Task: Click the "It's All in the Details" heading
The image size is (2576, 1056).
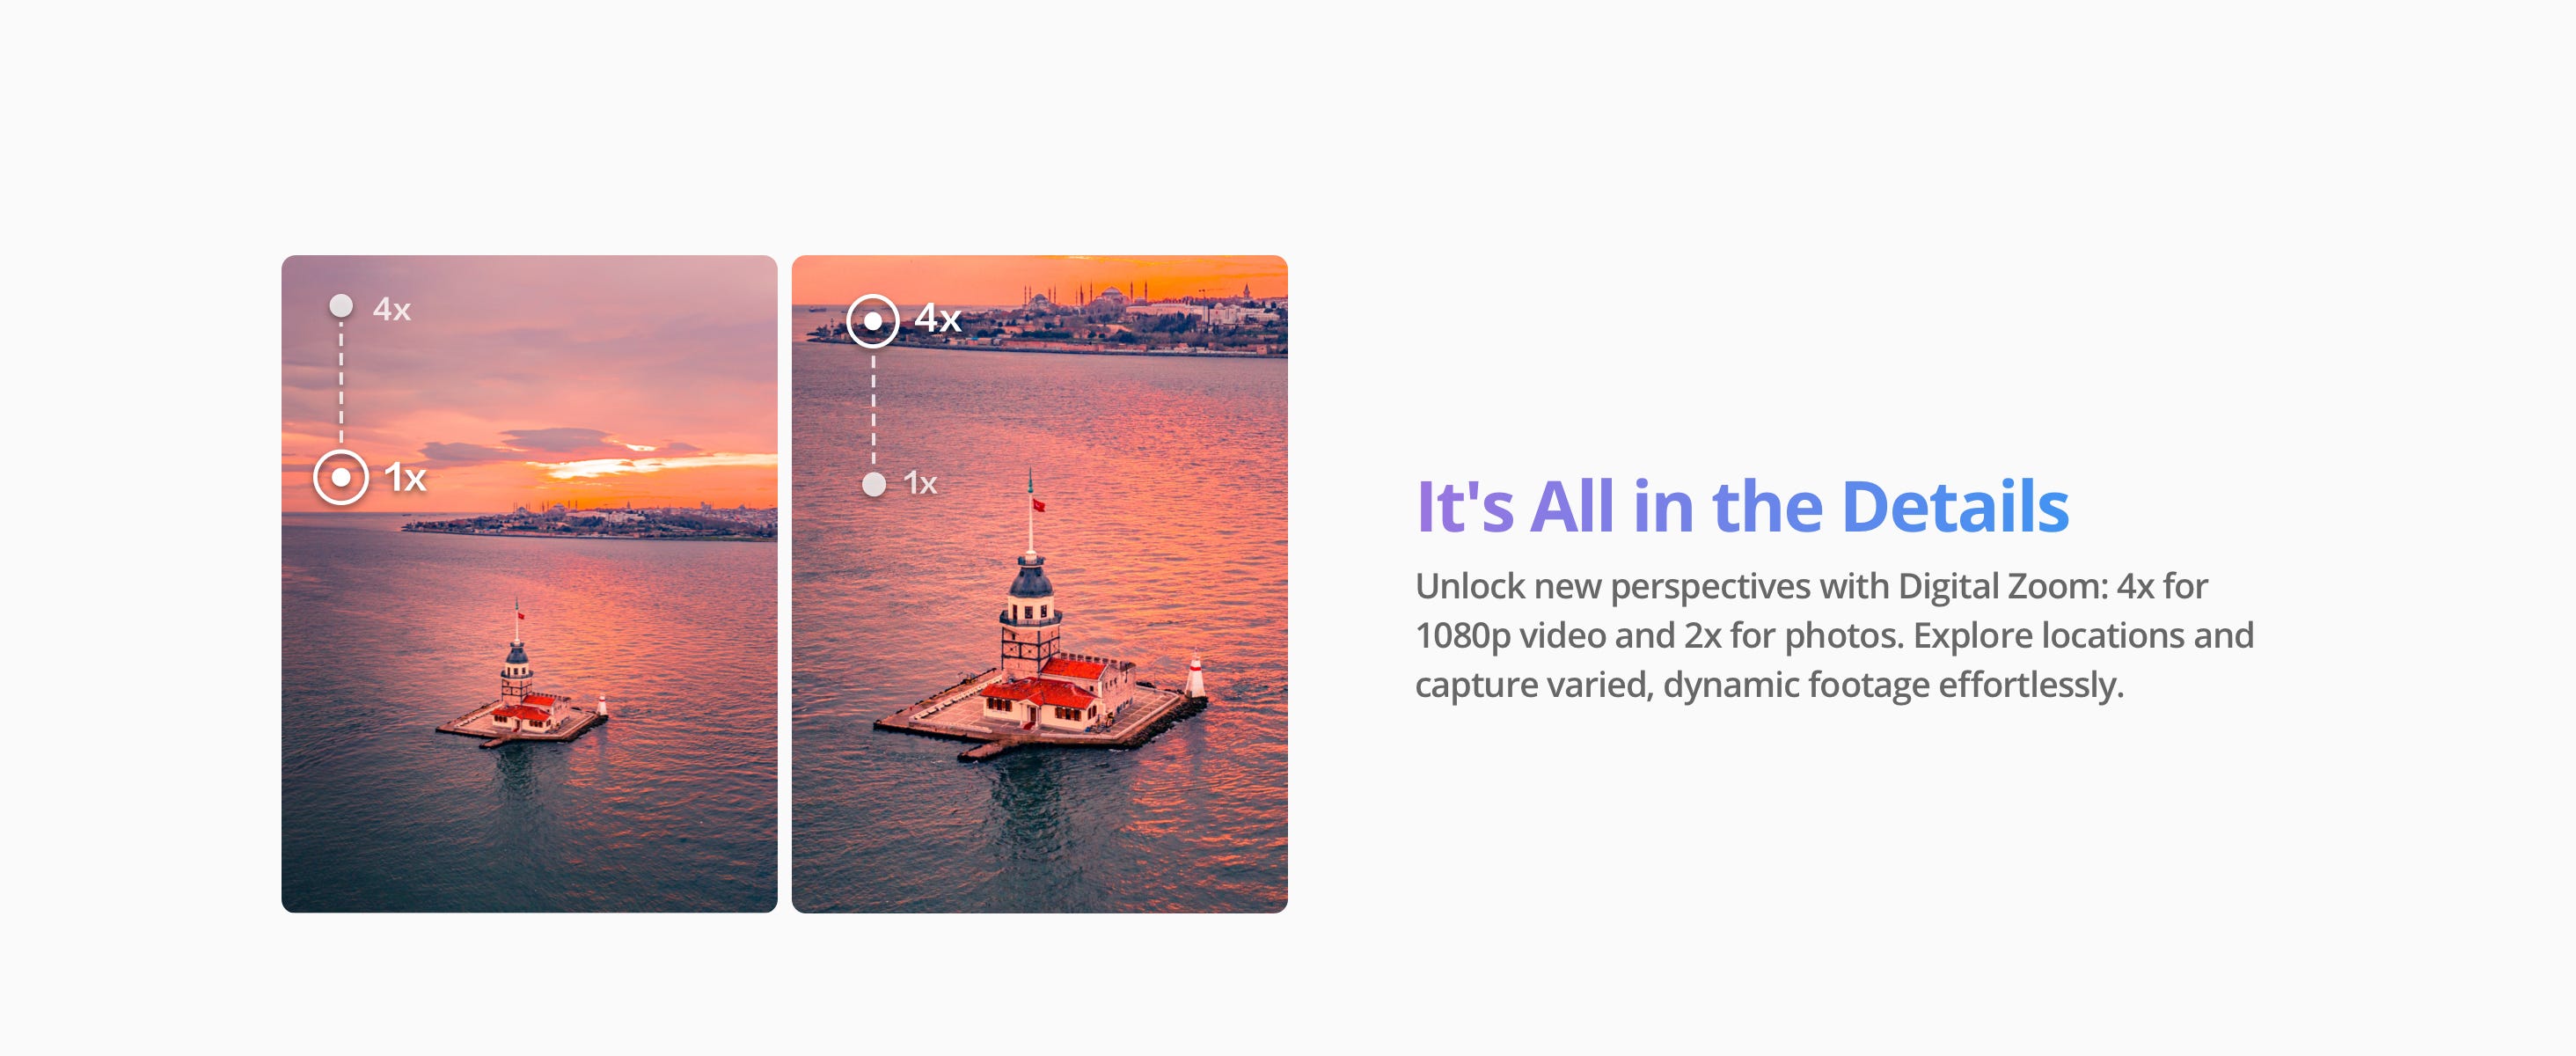Action: (x=1742, y=507)
